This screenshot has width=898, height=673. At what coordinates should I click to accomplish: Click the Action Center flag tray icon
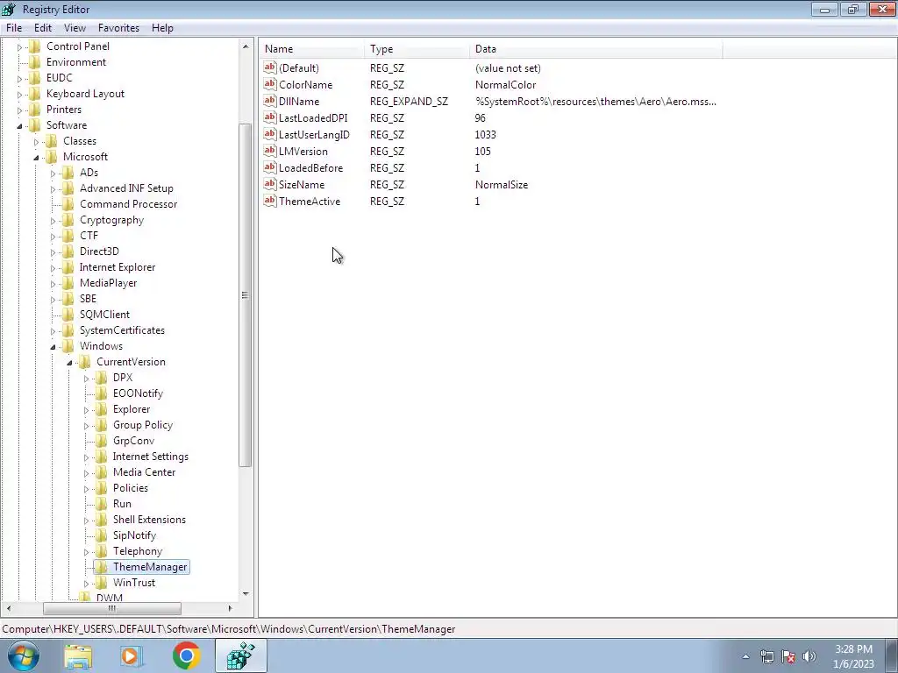[x=788, y=656]
